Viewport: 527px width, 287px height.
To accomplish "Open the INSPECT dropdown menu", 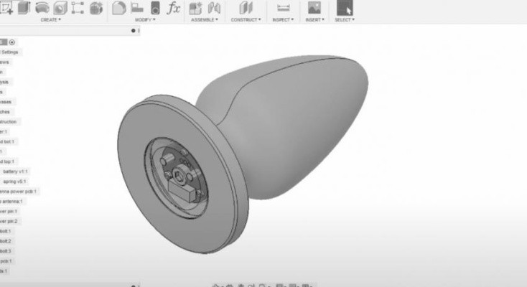I will tap(282, 20).
